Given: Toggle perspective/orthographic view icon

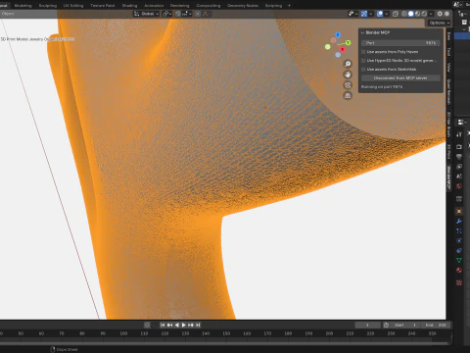Looking at the screenshot, I should 348,96.
